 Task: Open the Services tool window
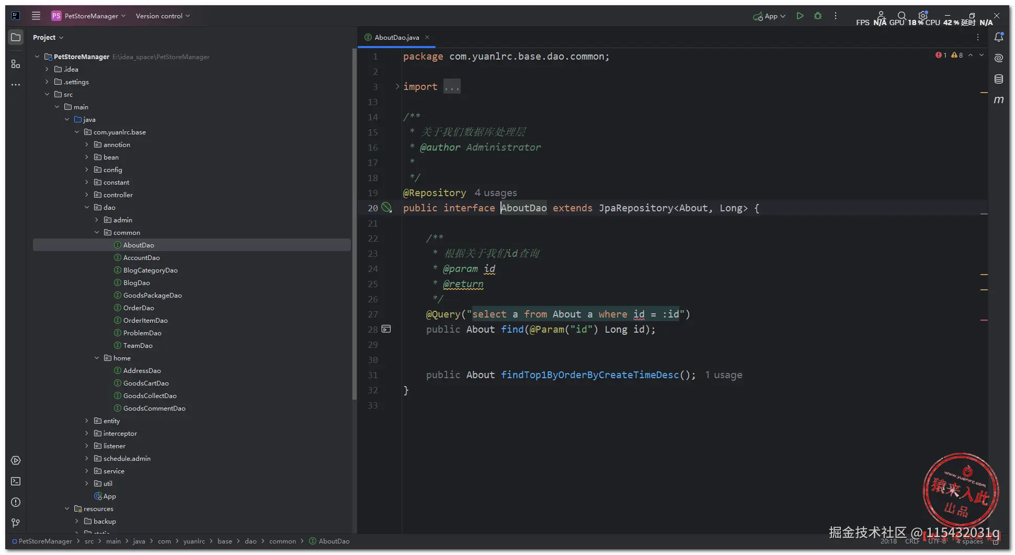[x=16, y=460]
